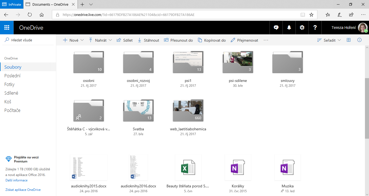
Task: Open the notifications bell
Action: point(289,27)
